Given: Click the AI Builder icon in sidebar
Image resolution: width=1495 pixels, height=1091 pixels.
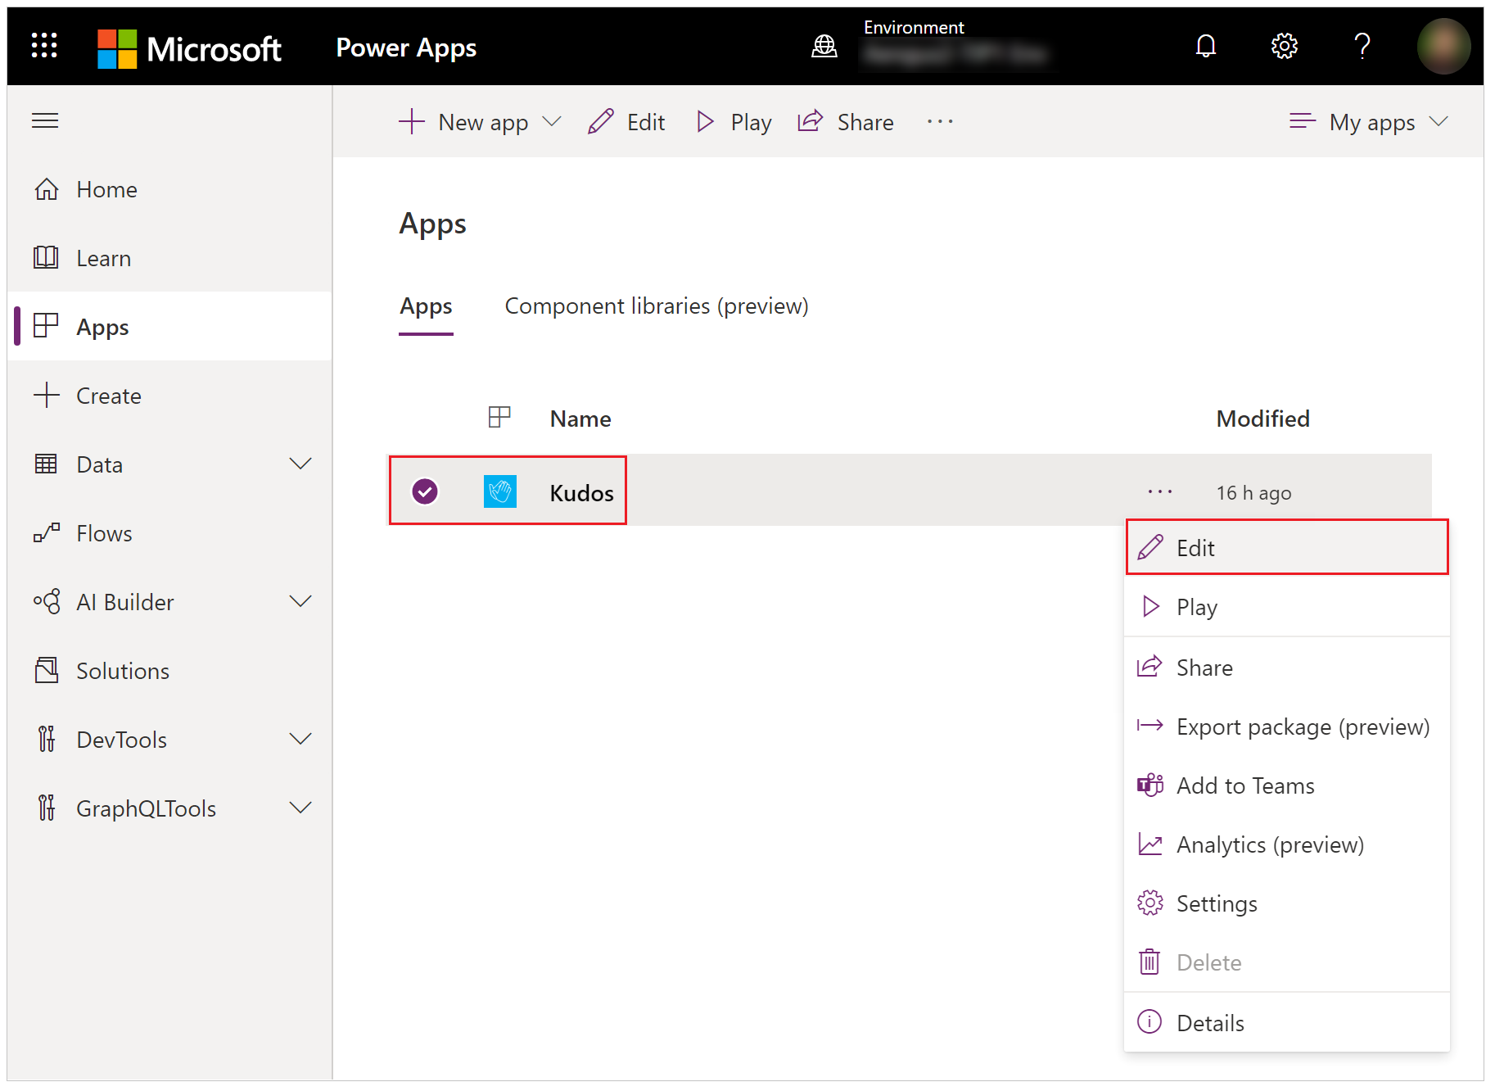Looking at the screenshot, I should click(x=46, y=602).
